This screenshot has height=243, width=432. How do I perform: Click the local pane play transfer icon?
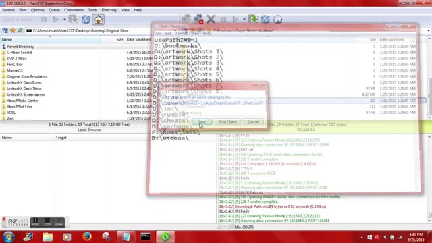(x=56, y=20)
